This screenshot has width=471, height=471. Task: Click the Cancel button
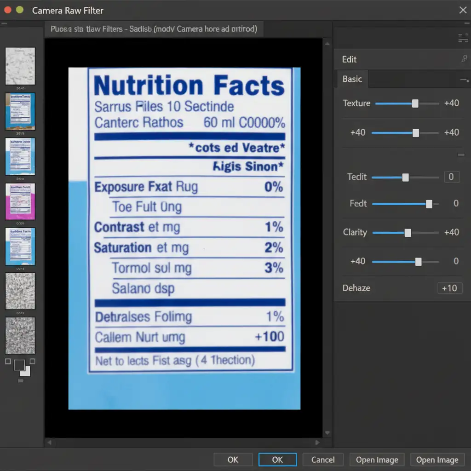tap(323, 460)
